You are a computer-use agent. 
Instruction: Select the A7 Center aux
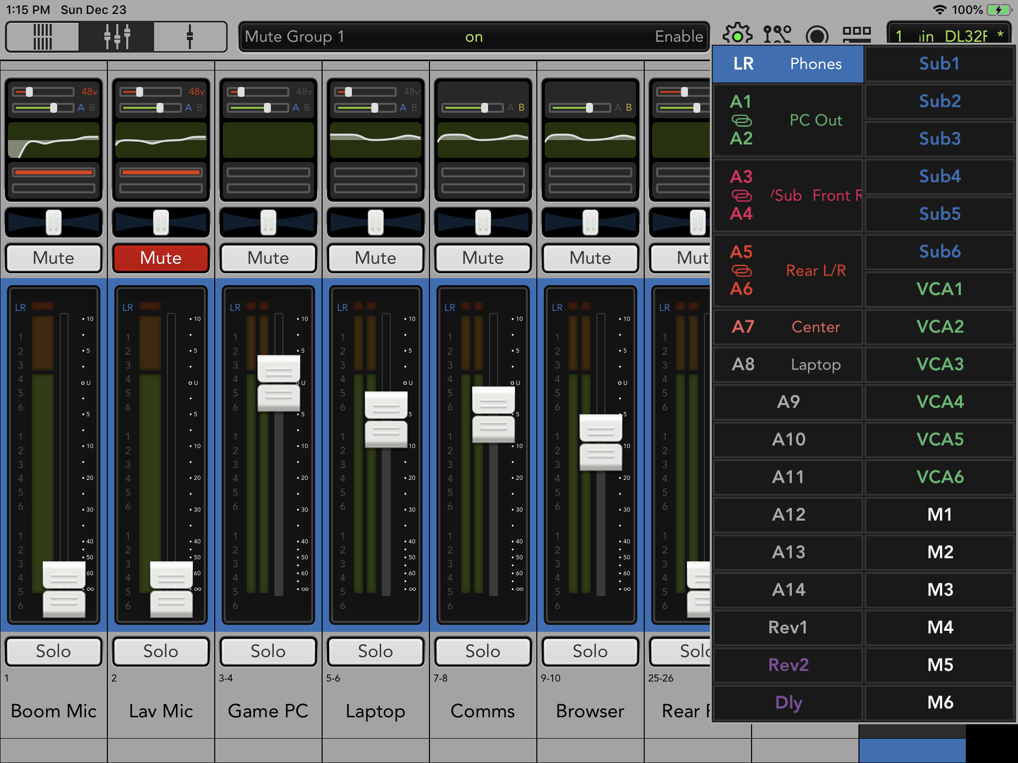(x=788, y=327)
